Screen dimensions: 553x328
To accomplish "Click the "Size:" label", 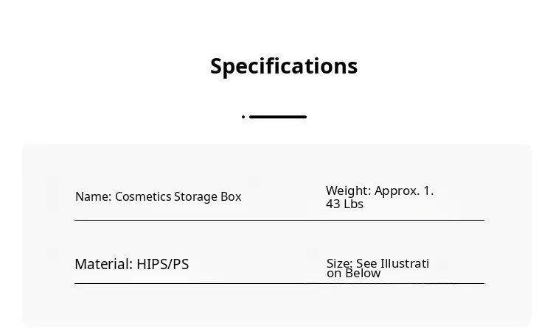I will point(339,263).
